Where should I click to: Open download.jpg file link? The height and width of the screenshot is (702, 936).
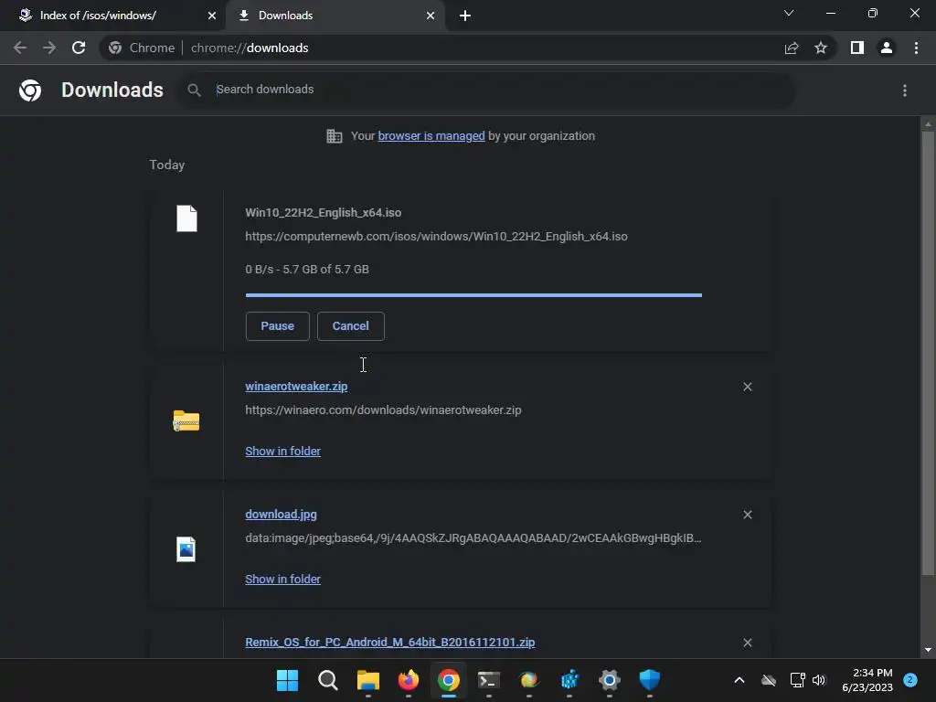coord(282,514)
